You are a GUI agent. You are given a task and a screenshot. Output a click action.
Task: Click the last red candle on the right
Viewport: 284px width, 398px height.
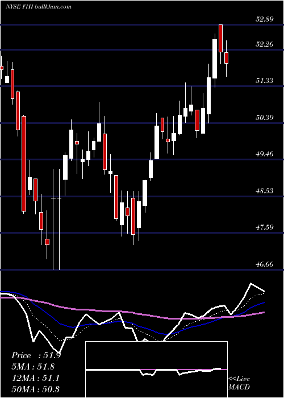pos(227,58)
